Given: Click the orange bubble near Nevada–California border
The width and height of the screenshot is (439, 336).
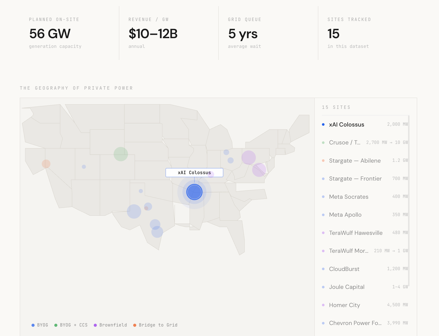Looking at the screenshot, I should tap(46, 164).
